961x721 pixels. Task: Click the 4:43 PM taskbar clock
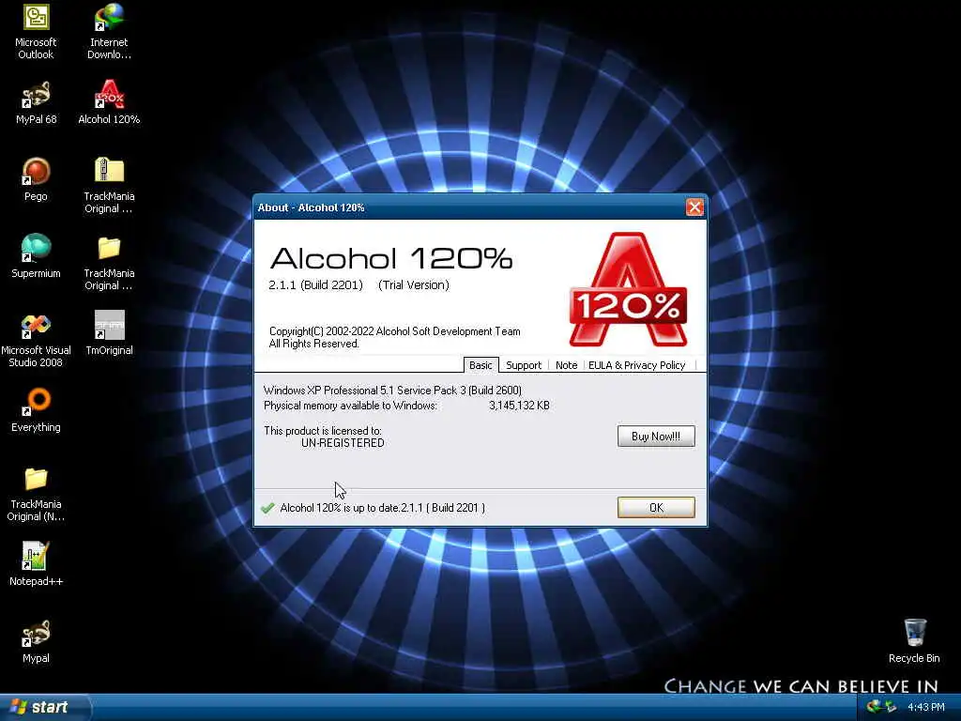pyautogui.click(x=926, y=707)
